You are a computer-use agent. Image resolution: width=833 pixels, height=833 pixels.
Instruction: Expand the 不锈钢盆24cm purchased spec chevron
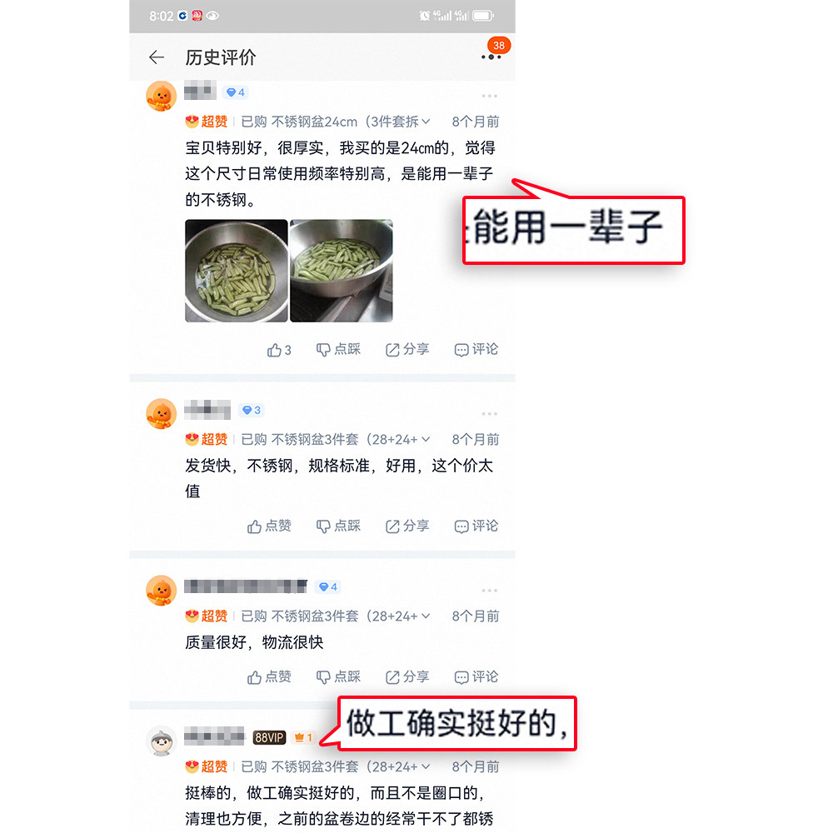426,121
